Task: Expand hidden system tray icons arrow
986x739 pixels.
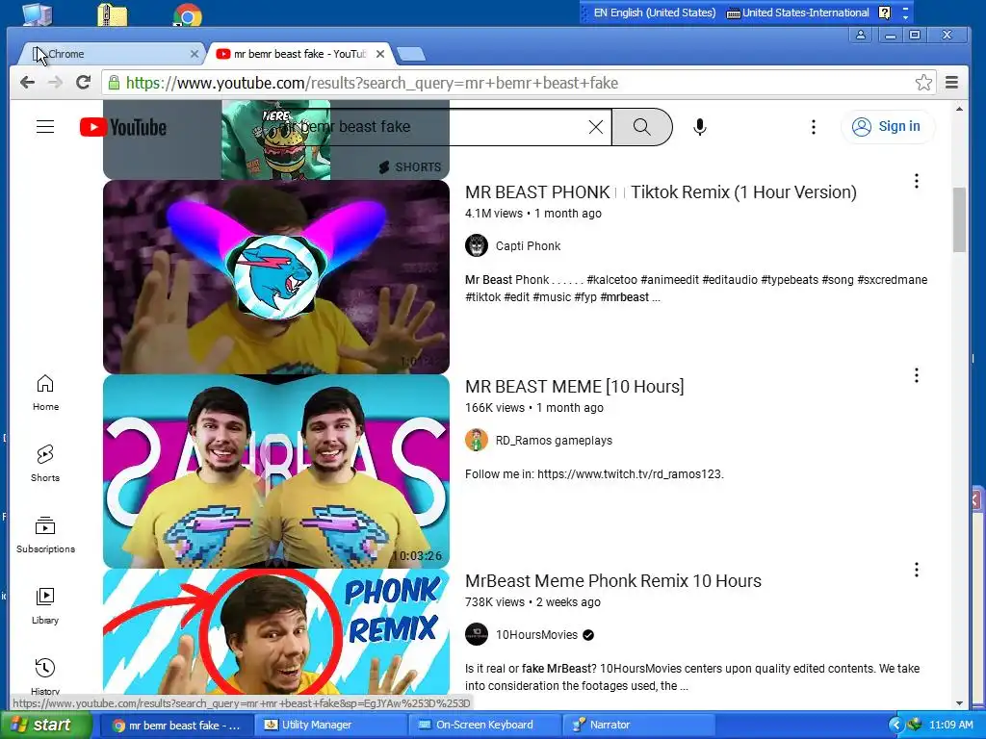Action: 895,726
